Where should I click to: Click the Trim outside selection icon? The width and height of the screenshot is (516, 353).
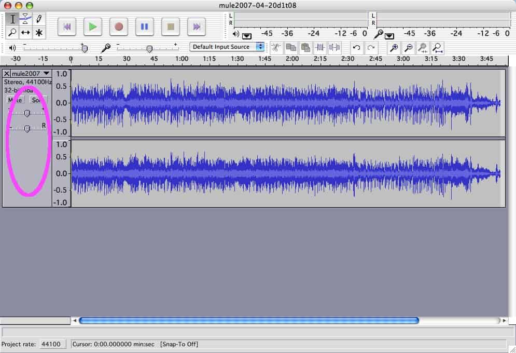point(320,47)
